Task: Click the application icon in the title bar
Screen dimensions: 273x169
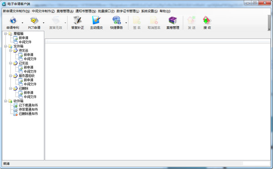Action: point(4,4)
